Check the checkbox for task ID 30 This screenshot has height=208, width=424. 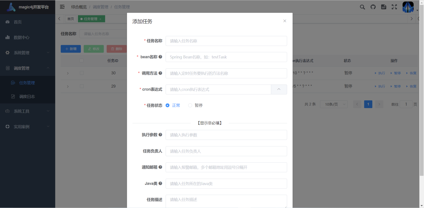point(82,73)
